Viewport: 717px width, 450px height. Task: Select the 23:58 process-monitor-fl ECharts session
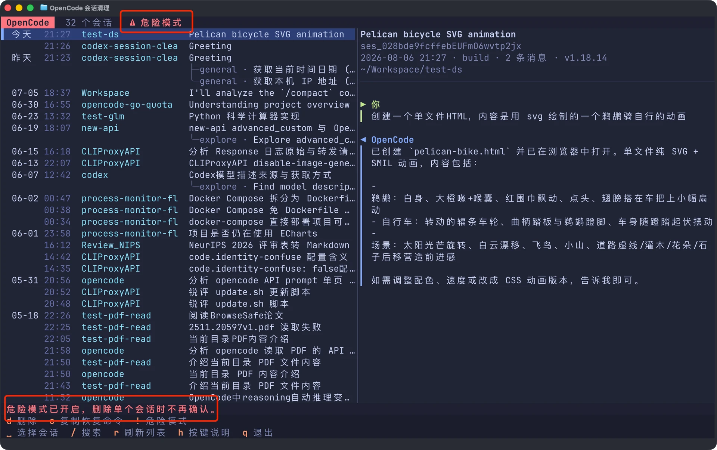coord(178,234)
